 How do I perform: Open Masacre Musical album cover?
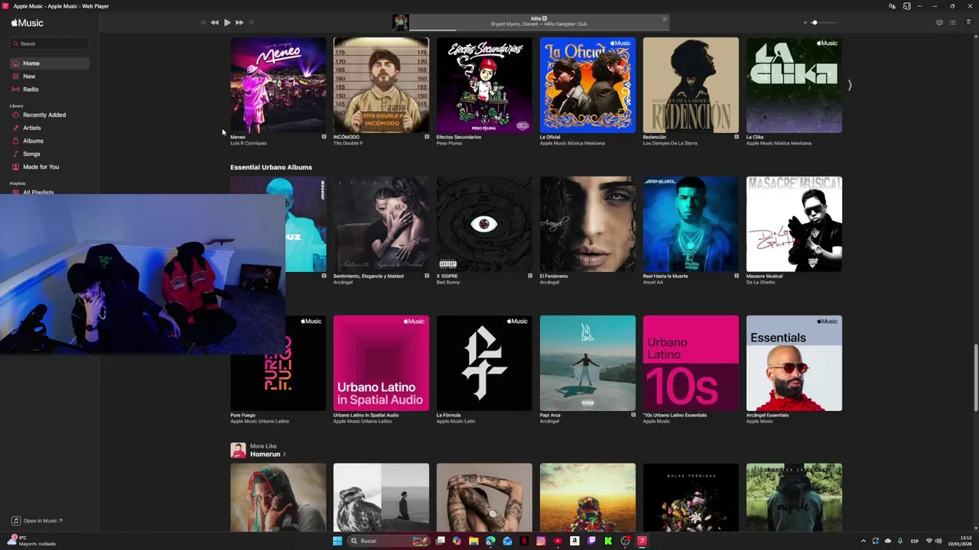point(794,224)
